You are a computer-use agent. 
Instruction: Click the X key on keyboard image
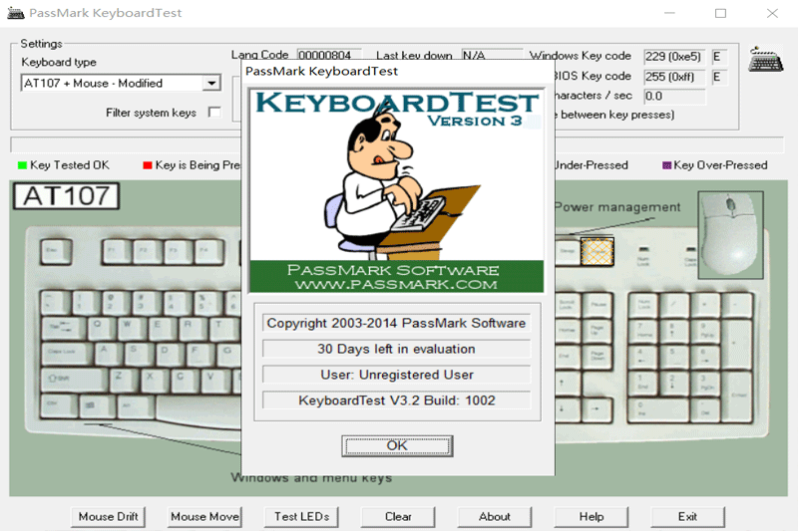coord(154,381)
